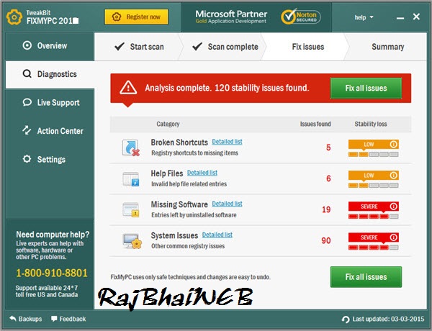Click the Missing Software category icon
This screenshot has height=331, width=432.
pos(131,210)
